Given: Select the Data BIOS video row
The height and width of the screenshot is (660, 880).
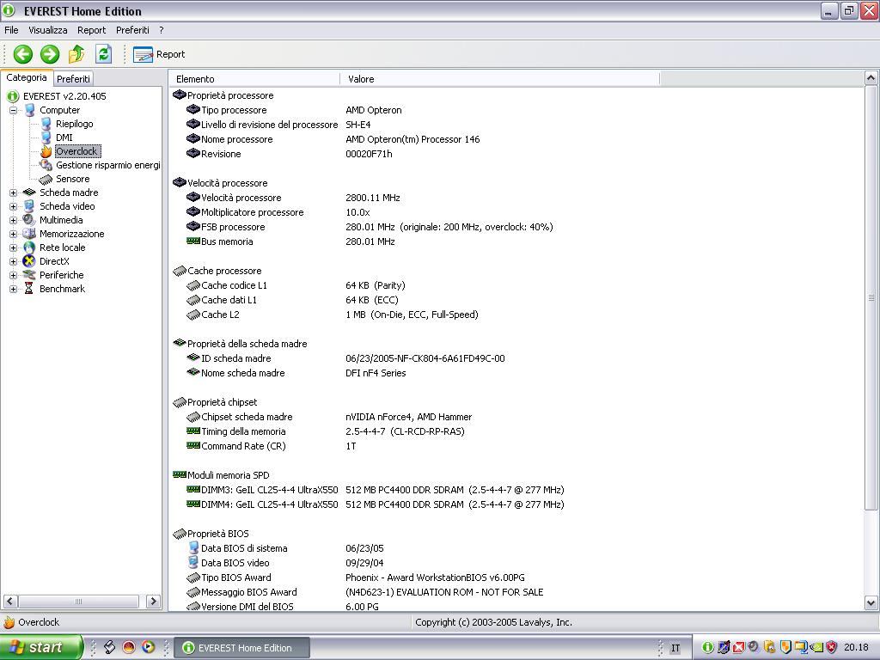Looking at the screenshot, I should [x=284, y=562].
